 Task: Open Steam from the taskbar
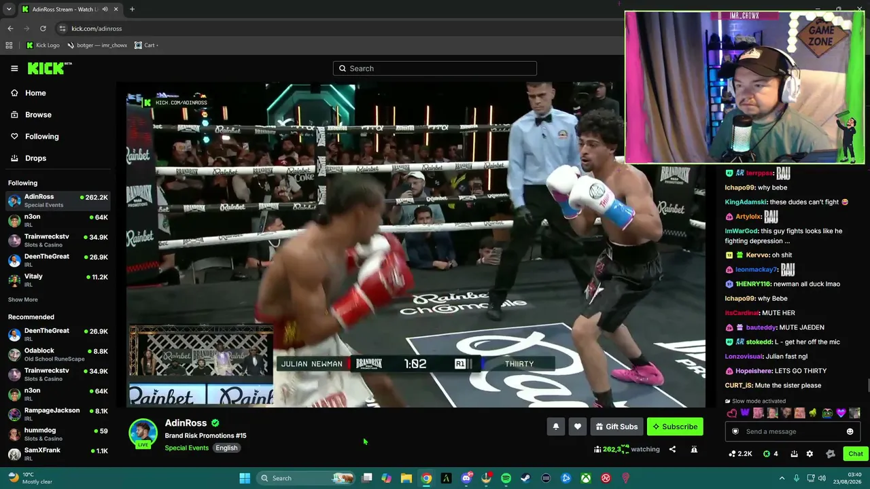pyautogui.click(x=525, y=478)
